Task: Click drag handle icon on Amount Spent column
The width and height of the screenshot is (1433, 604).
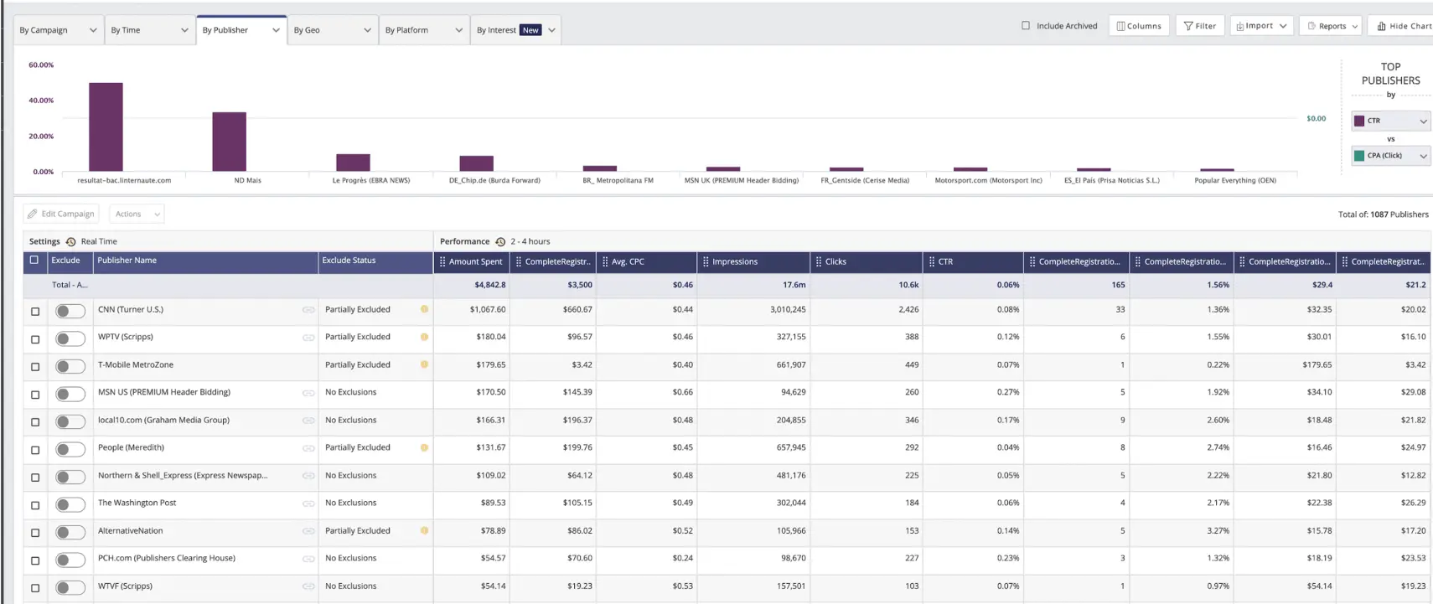Action: tap(442, 261)
